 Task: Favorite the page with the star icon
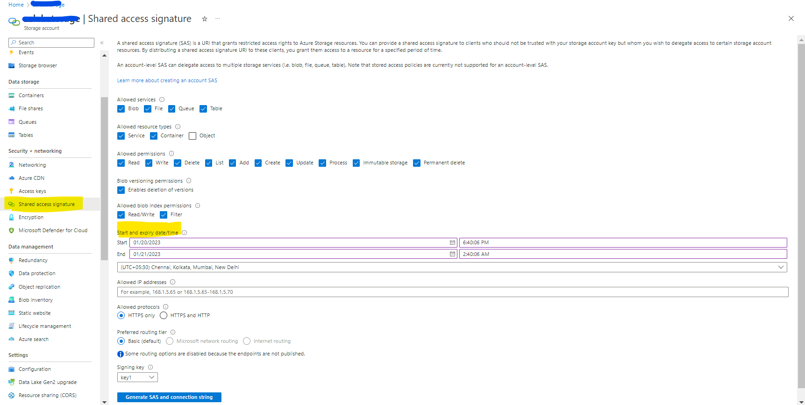[x=205, y=19]
